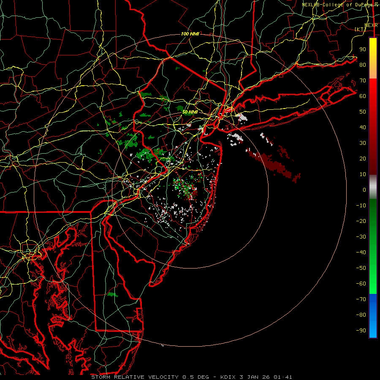This screenshot has width=380, height=380.
Task: Click the "-30" scale value
Action: (361, 237)
